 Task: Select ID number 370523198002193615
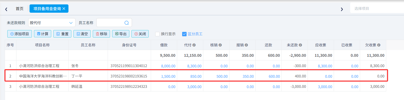129,76
